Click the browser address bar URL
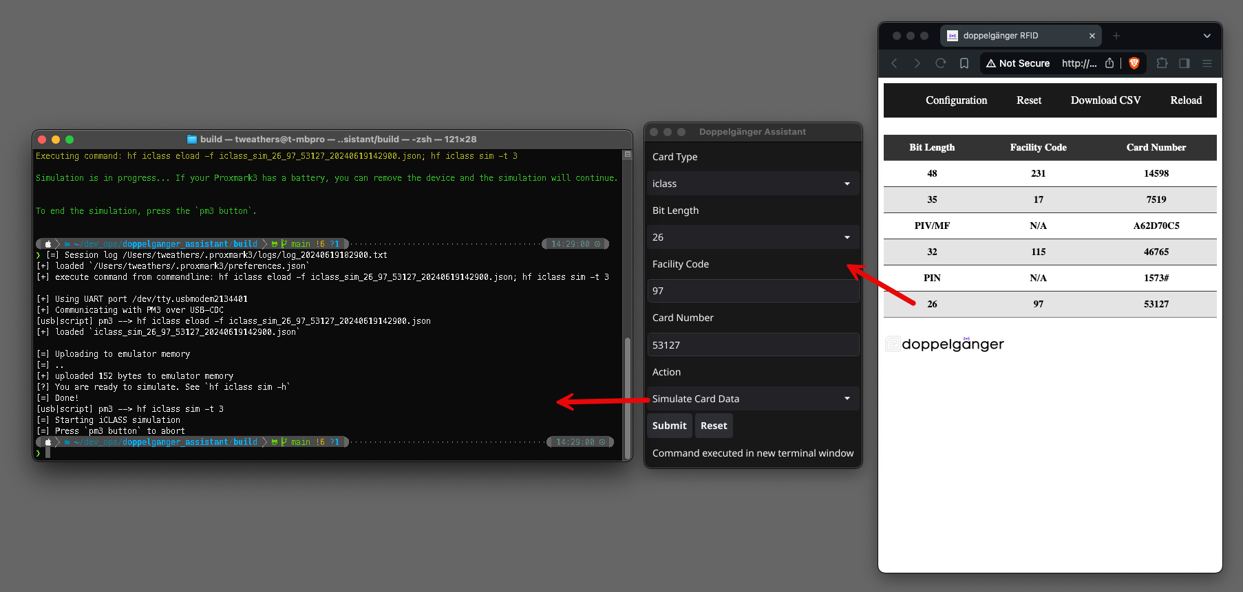 coord(1079,63)
